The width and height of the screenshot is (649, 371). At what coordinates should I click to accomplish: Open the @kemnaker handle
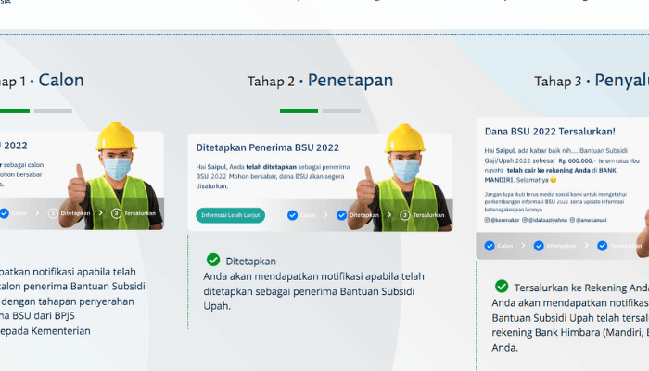coord(505,220)
